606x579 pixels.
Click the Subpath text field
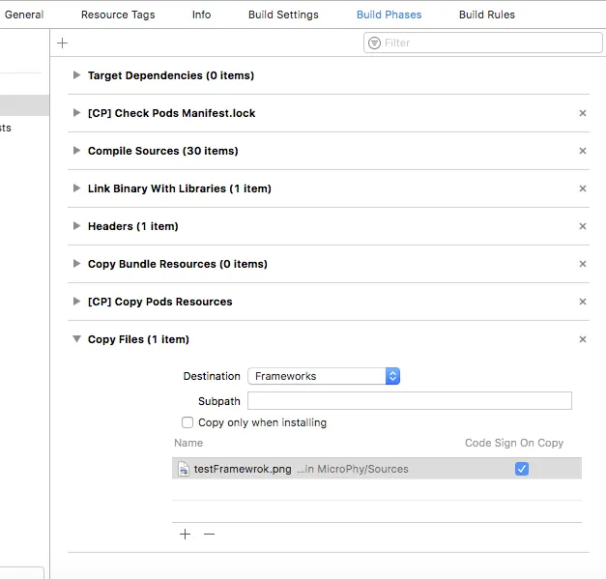point(410,401)
